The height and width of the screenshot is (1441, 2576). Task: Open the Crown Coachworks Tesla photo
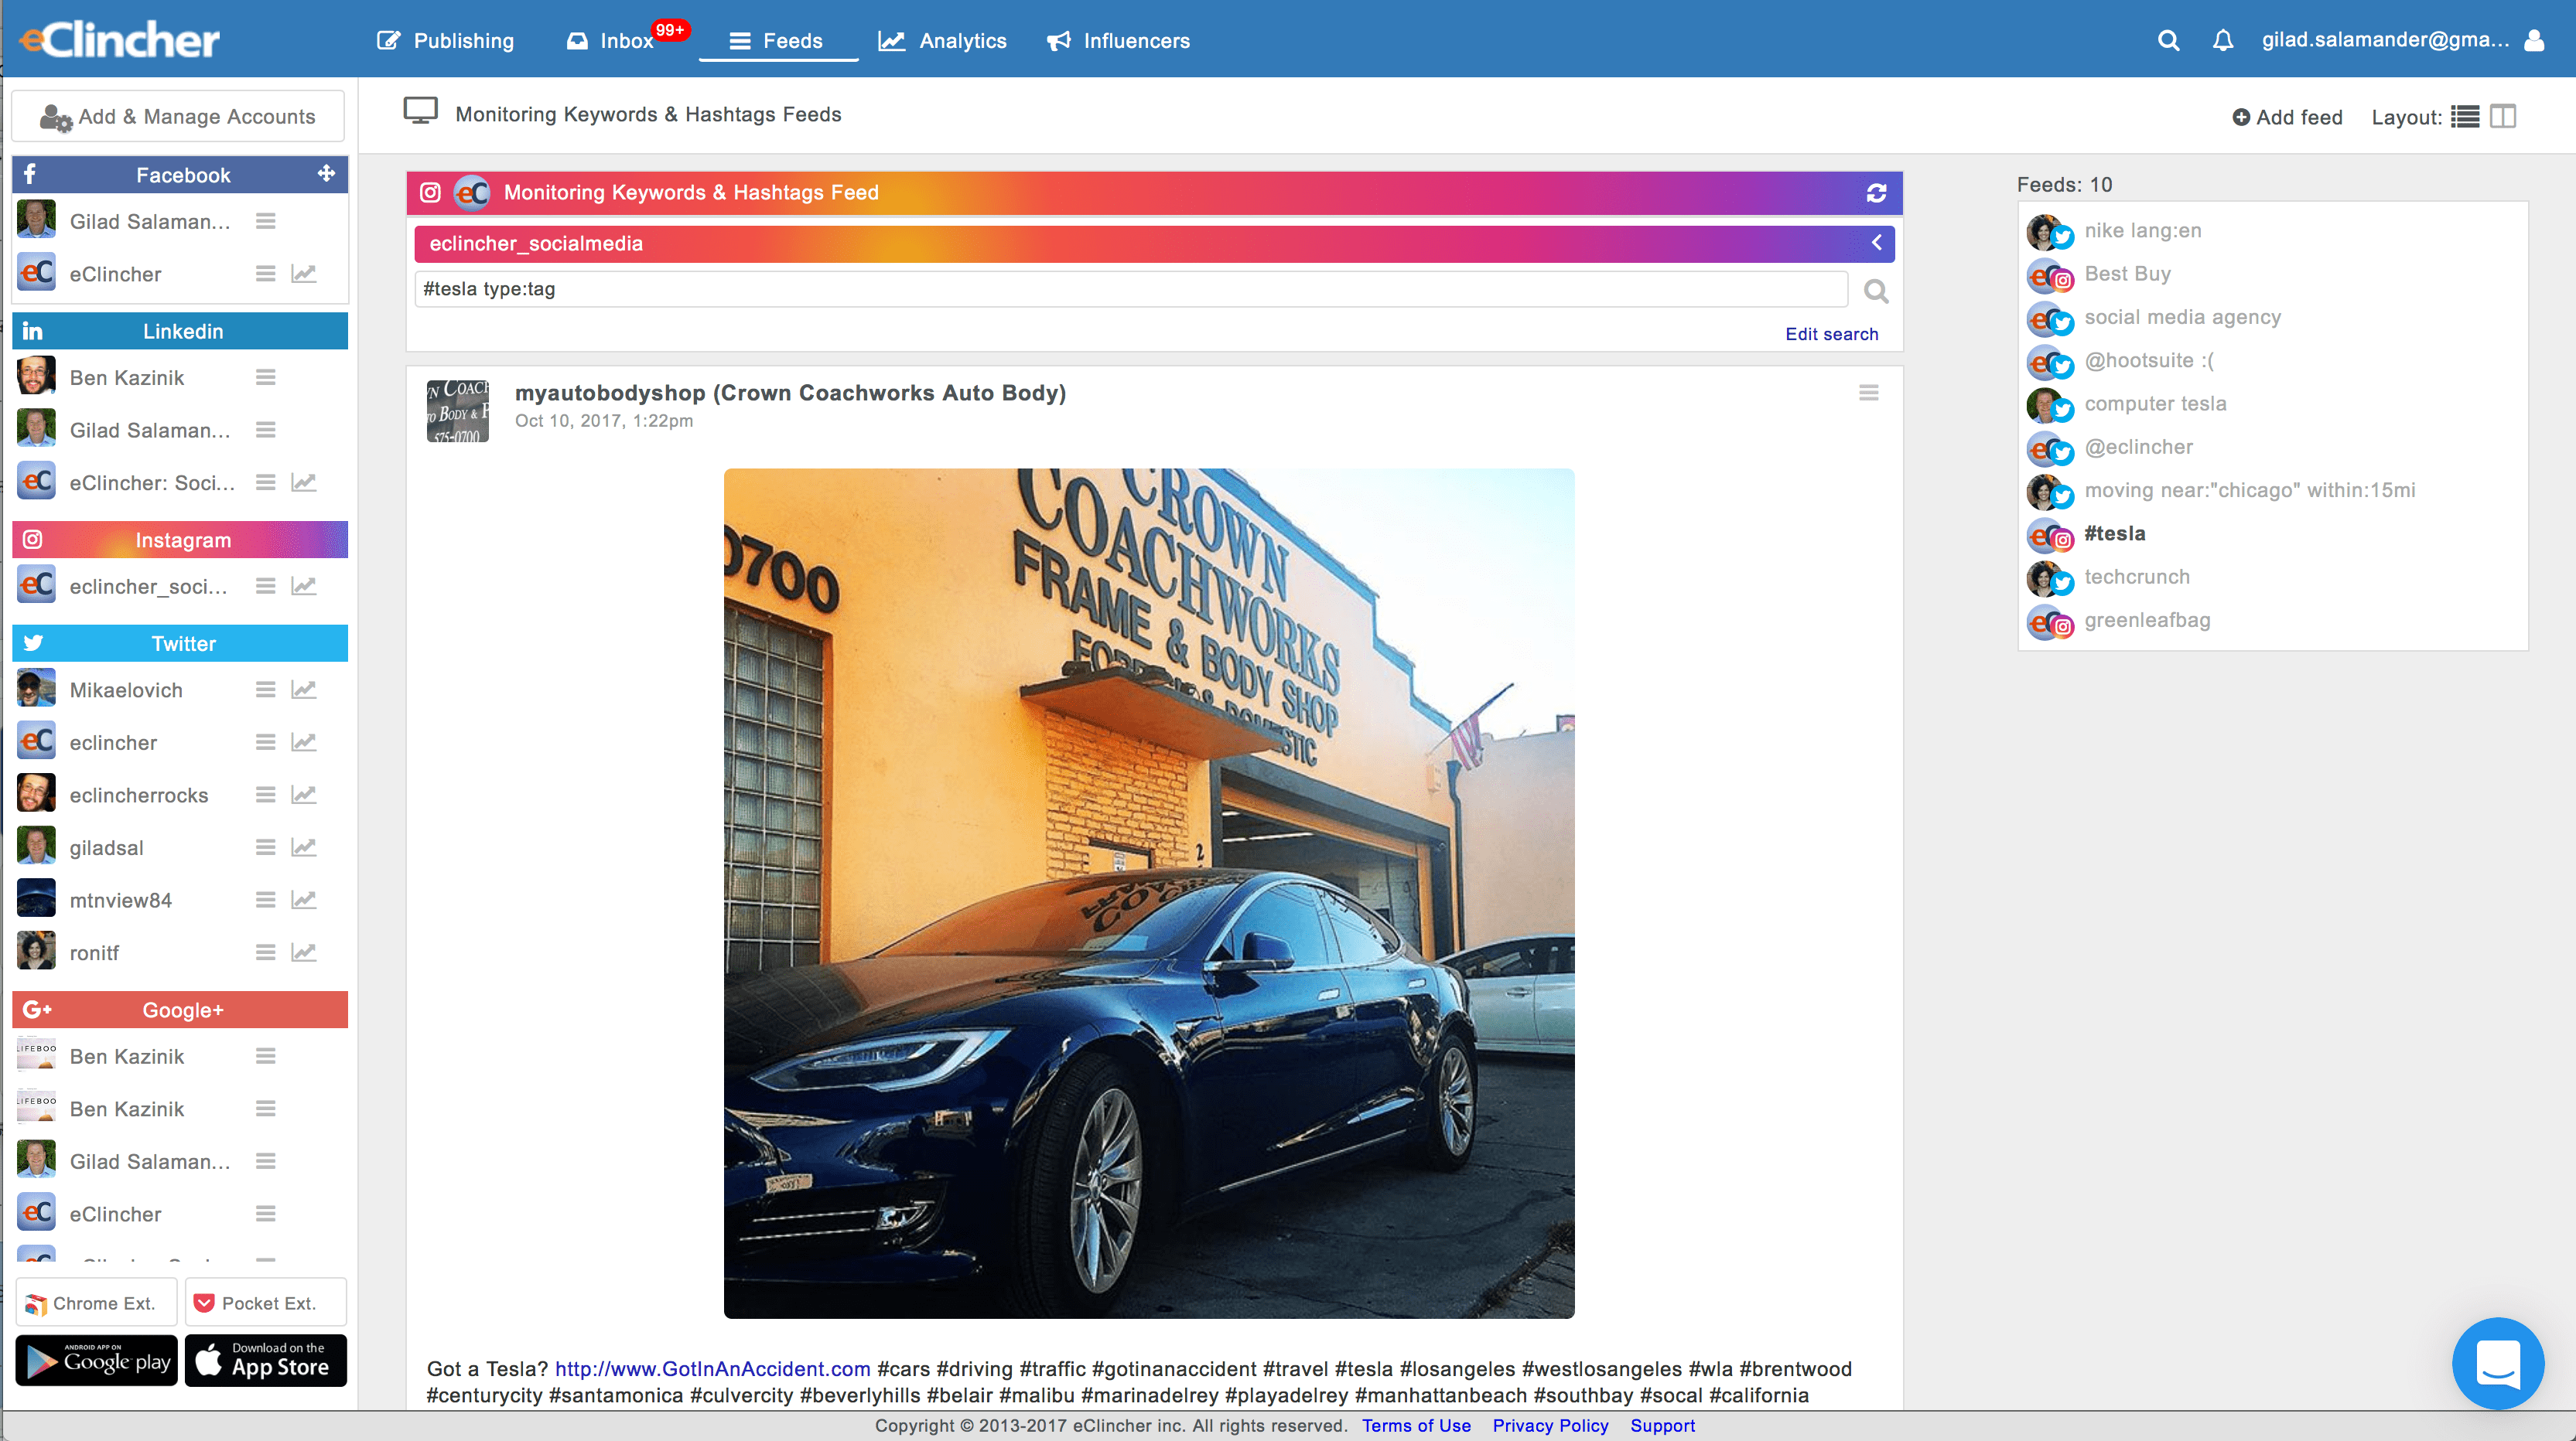point(1149,892)
